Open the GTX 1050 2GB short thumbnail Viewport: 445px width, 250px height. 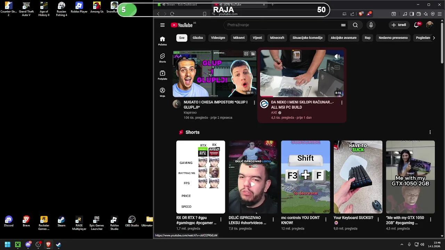[410, 177]
